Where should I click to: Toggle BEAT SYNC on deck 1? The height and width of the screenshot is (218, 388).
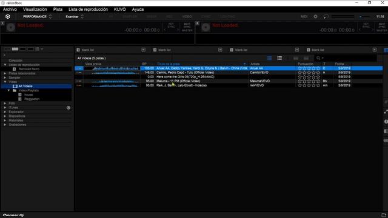point(187,25)
